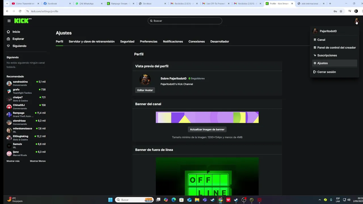Click the browser back arrow
363x204 pixels.
(x=7, y=11)
